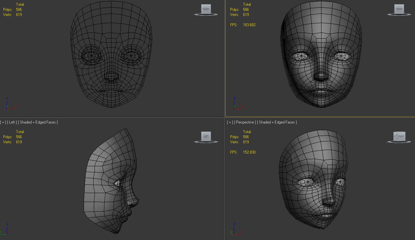415x240 pixels.
Task: Click Polys count 586 in the Perspective viewport
Action: pyautogui.click(x=246, y=137)
